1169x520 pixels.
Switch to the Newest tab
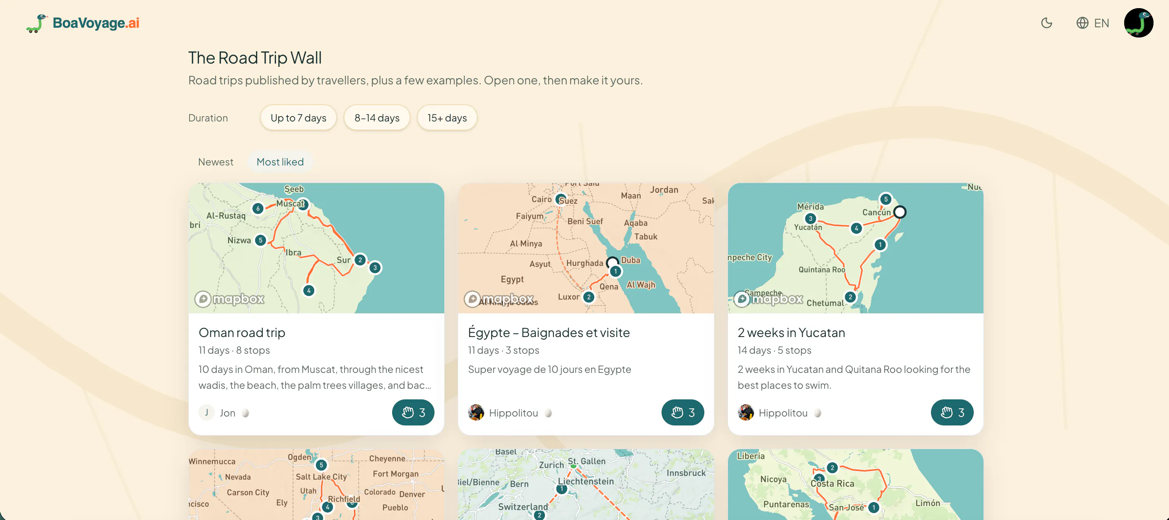(216, 162)
